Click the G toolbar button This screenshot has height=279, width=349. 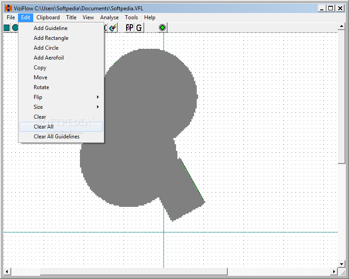[x=139, y=28]
